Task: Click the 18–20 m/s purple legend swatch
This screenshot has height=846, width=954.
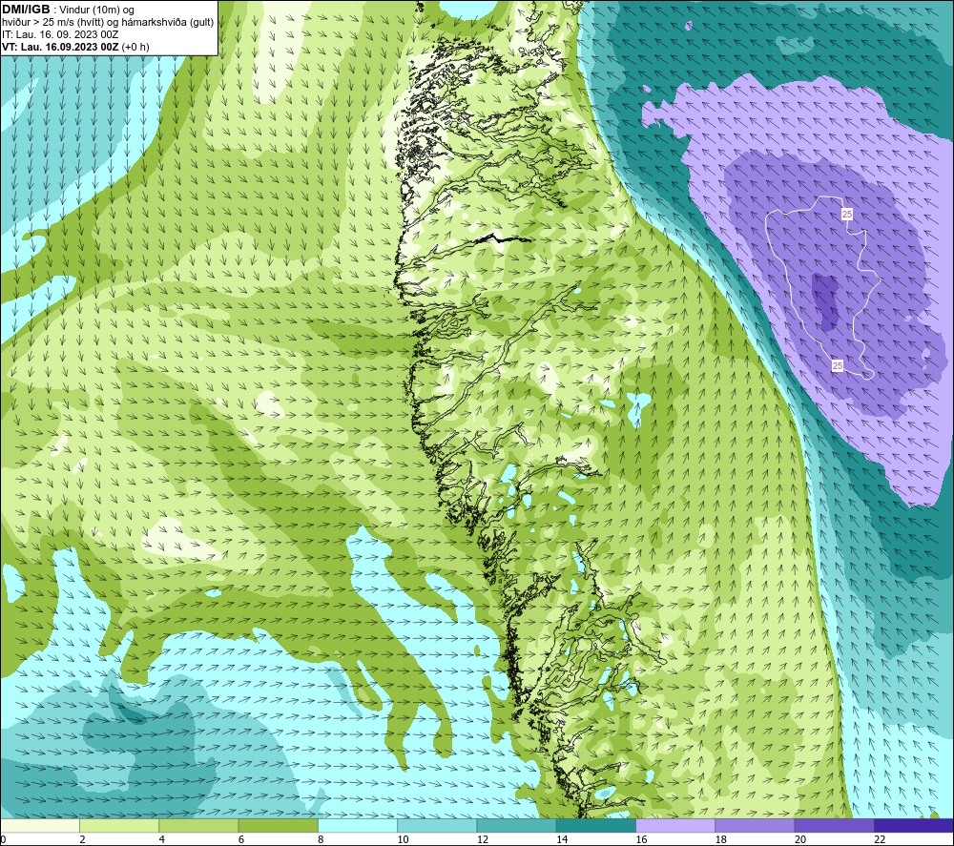Action: point(755,825)
